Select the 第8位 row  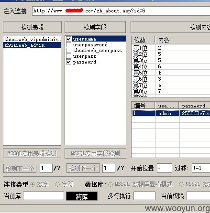click(171, 91)
